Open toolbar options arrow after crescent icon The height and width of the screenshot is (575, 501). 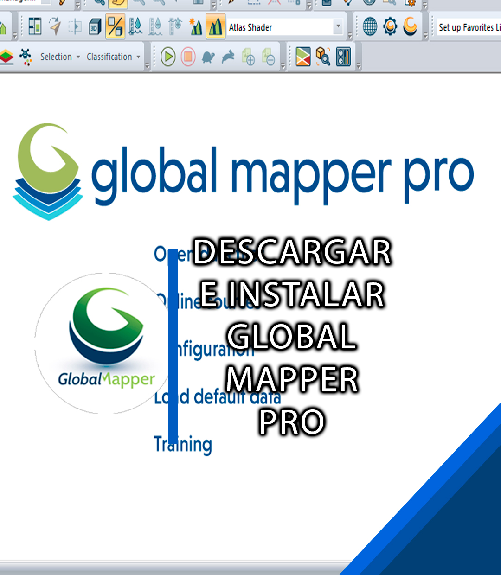click(x=425, y=36)
